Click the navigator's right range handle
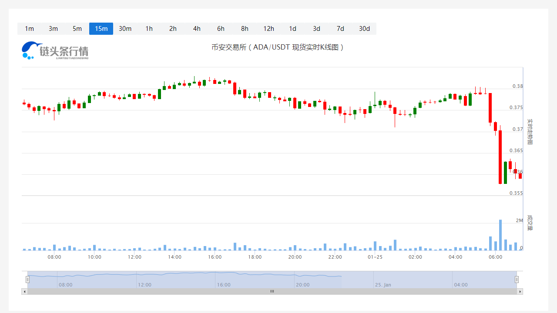The image size is (557, 313). coord(517,280)
